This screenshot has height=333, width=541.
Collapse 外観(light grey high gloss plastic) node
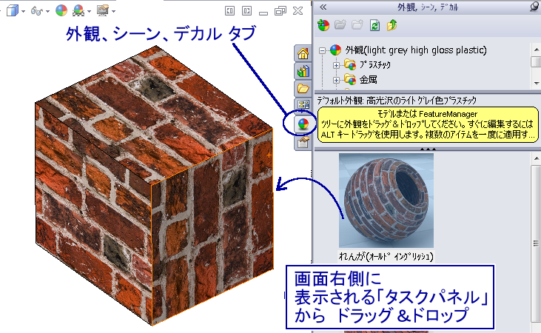pyautogui.click(x=322, y=51)
